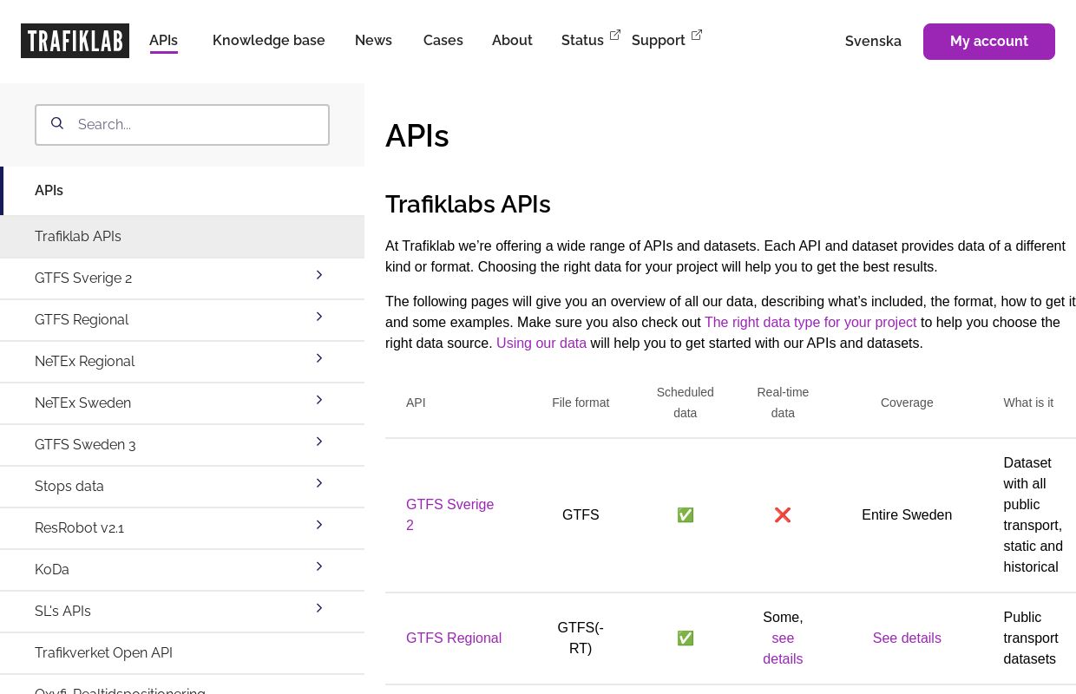The width and height of the screenshot is (1076, 694).
Task: Open 'See details' link in Coverage column
Action: (x=907, y=638)
